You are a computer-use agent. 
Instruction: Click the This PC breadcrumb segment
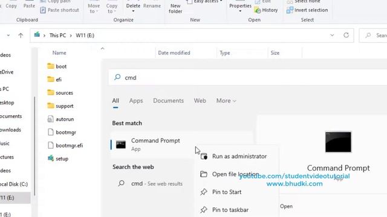coord(57,36)
